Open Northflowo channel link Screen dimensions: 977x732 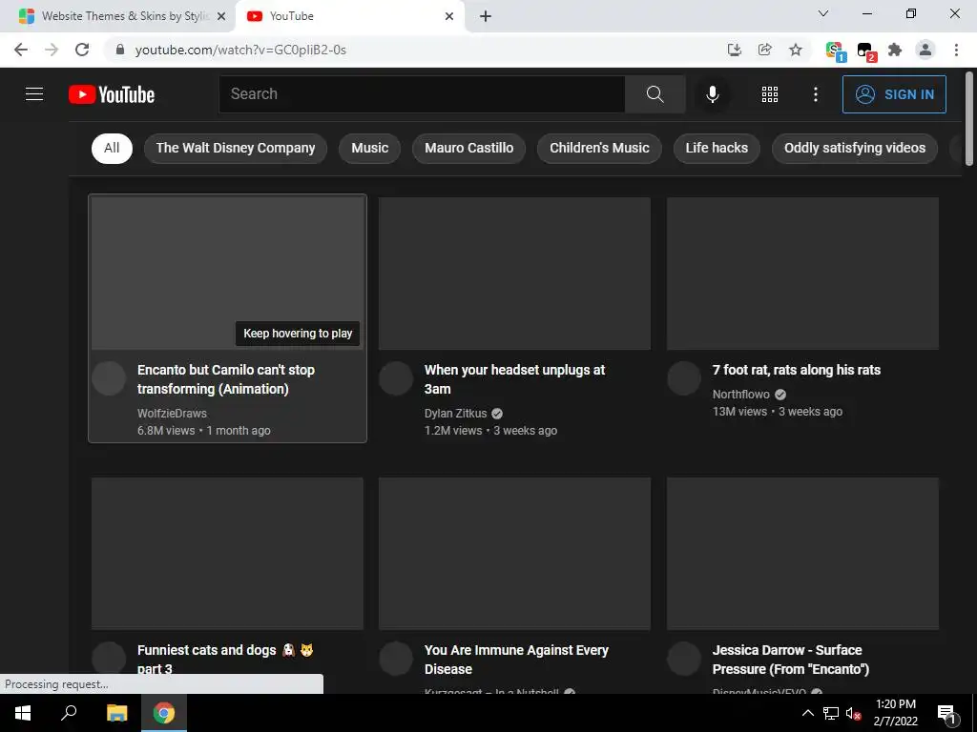[x=740, y=394]
